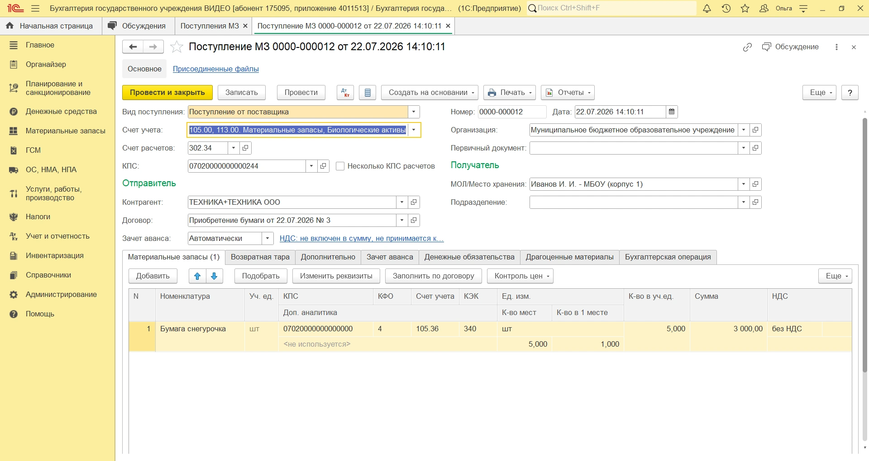This screenshot has height=461, width=869.
Task: Open calendar picker for Дата
Action: [x=672, y=112]
